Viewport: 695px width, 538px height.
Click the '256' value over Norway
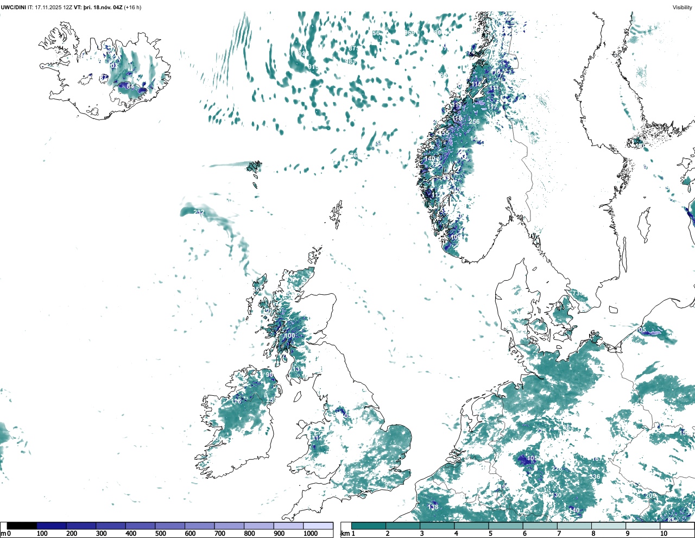pyautogui.click(x=474, y=122)
